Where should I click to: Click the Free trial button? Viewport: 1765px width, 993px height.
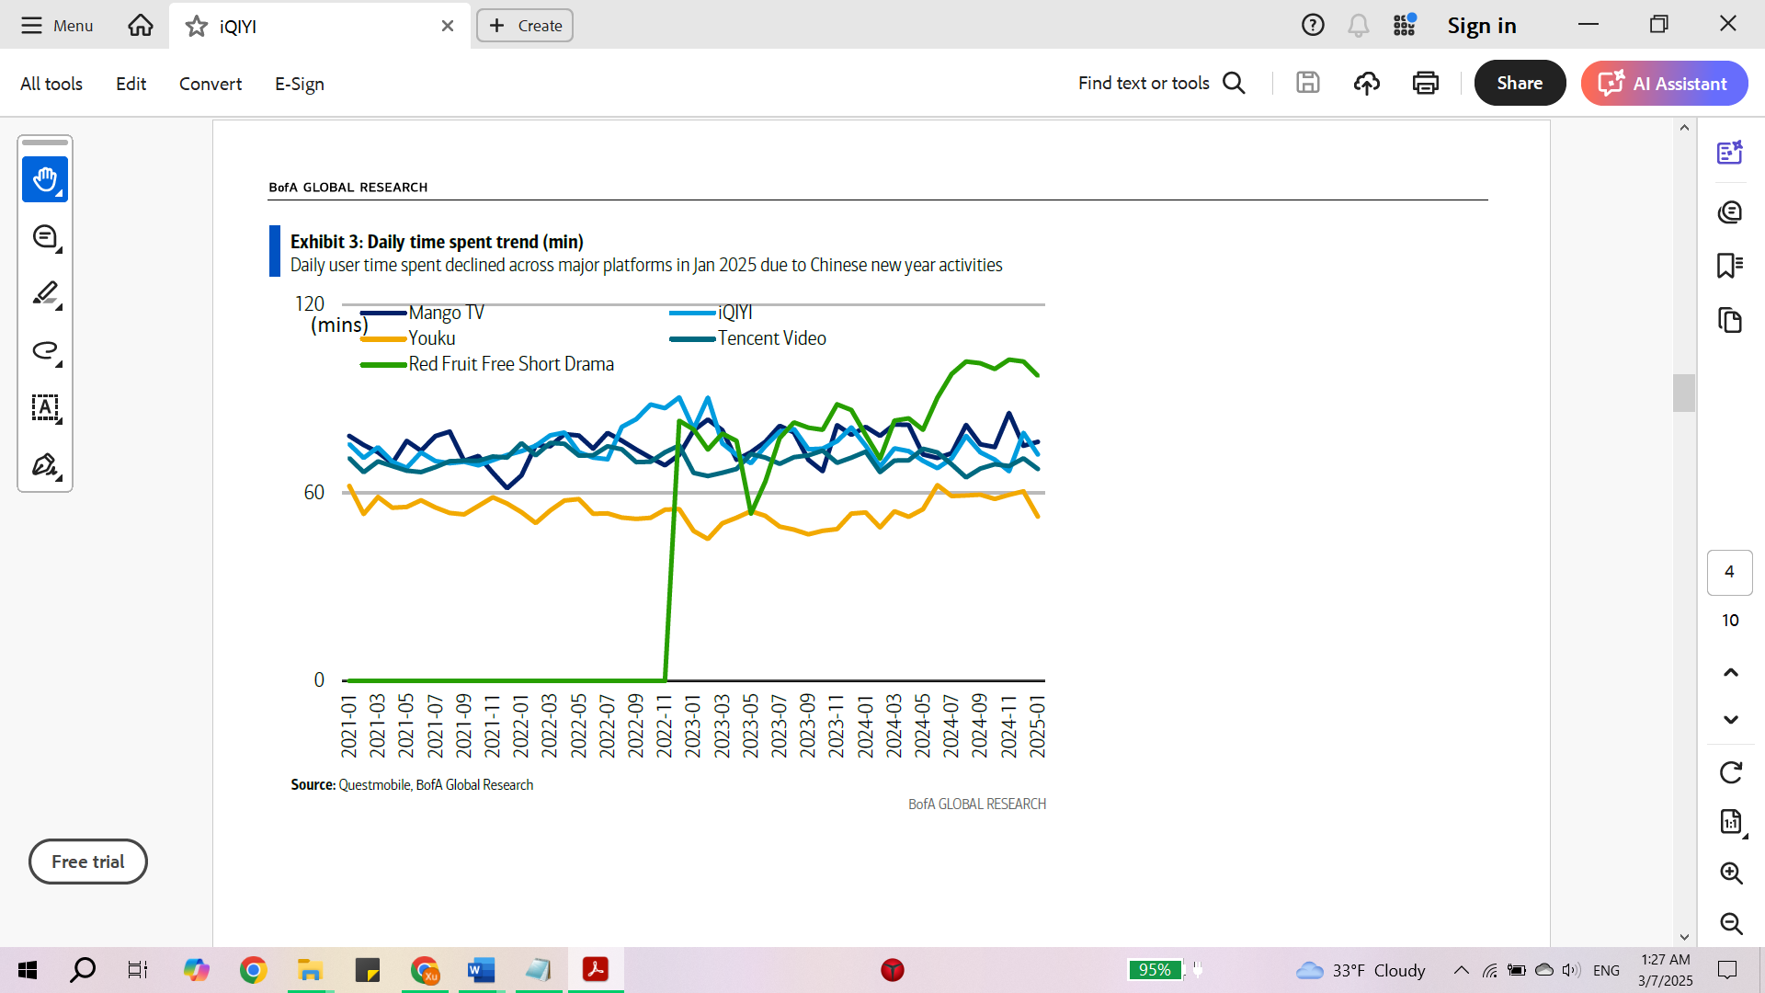click(88, 862)
